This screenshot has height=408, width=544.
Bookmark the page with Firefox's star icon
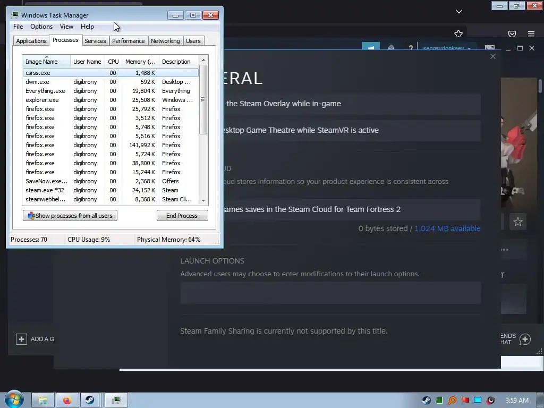[x=458, y=33]
